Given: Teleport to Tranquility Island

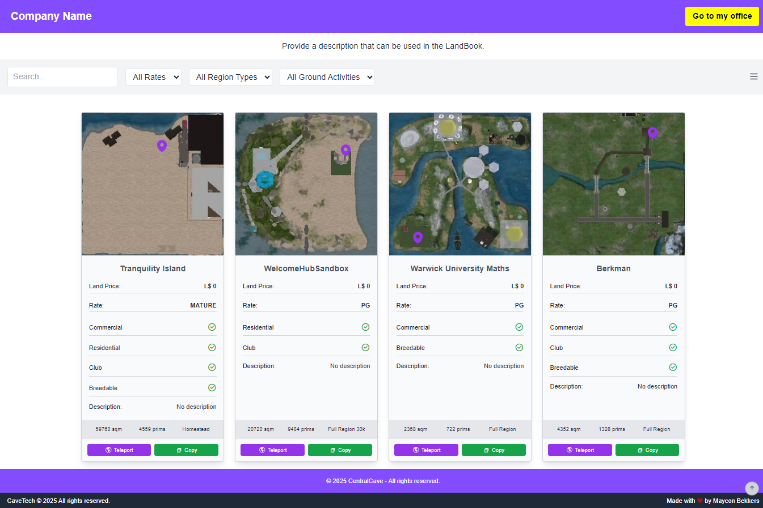Looking at the screenshot, I should (119, 450).
